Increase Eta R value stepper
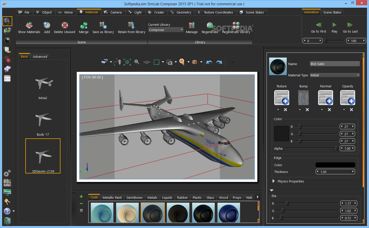This screenshot has height=228, width=369. pyautogui.click(x=355, y=203)
